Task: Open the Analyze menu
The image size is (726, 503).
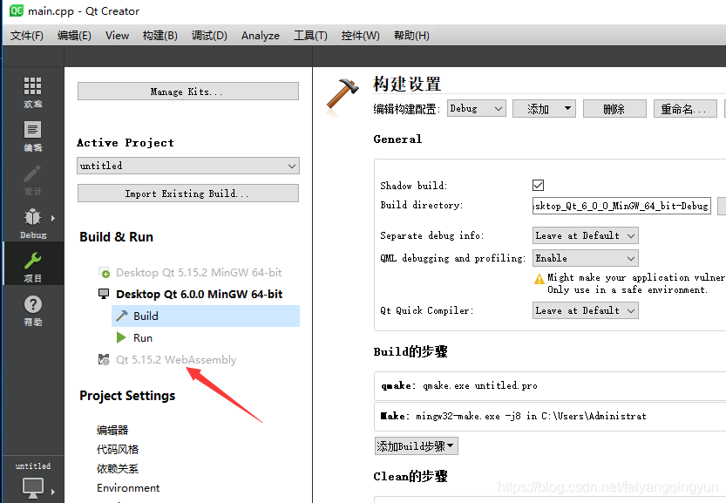Action: 260,35
